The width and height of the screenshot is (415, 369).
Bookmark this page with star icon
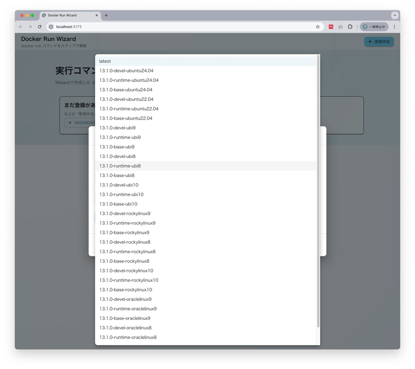pyautogui.click(x=318, y=27)
